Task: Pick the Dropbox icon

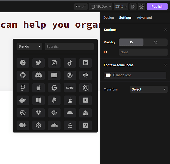Action: tap(39, 113)
